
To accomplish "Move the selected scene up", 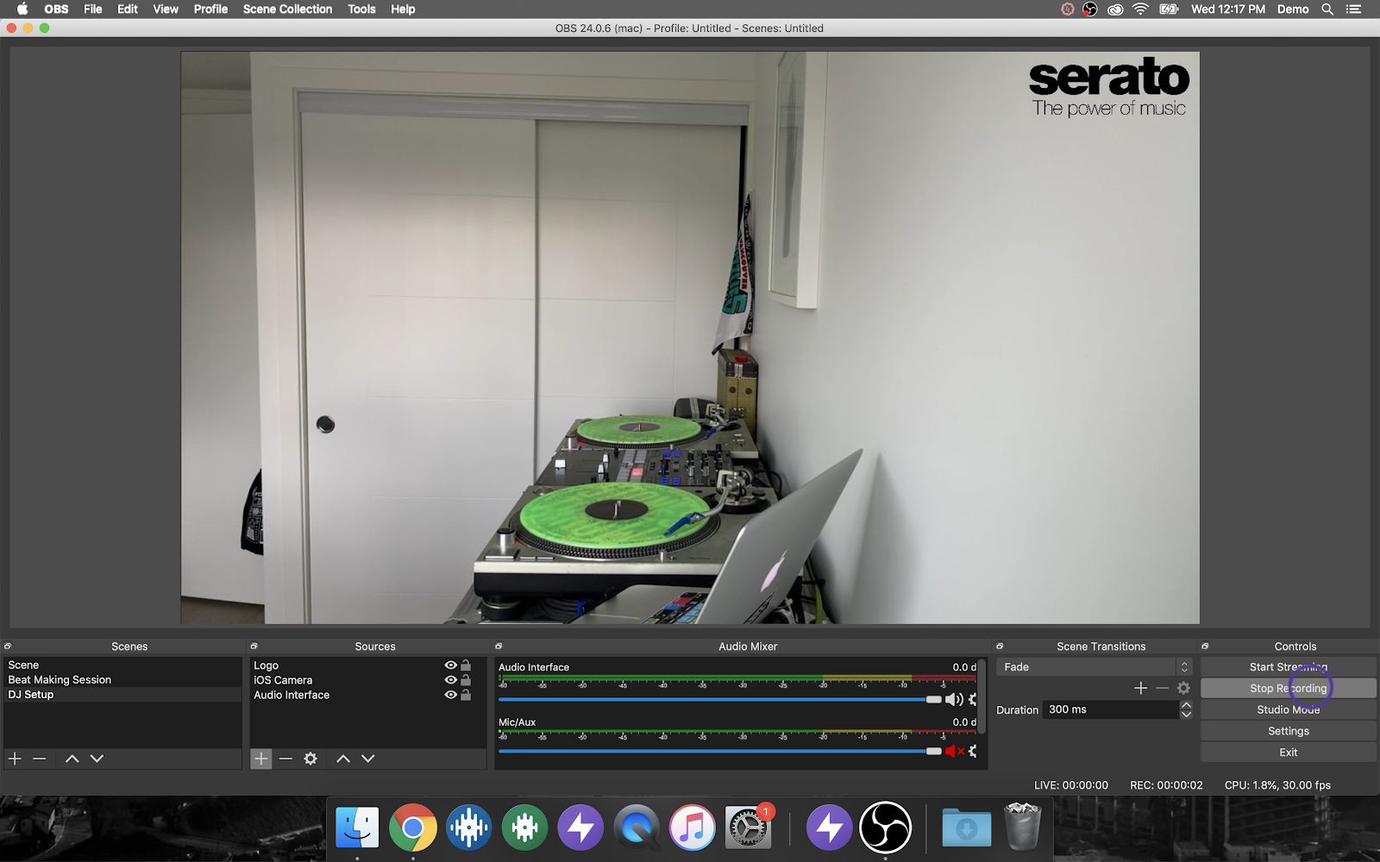I will click(x=72, y=759).
